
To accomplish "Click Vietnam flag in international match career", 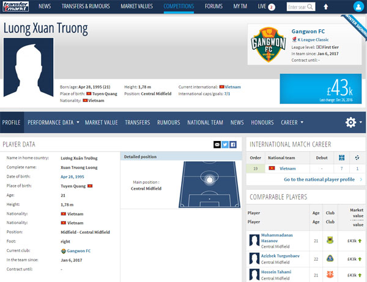I will point(272,168).
